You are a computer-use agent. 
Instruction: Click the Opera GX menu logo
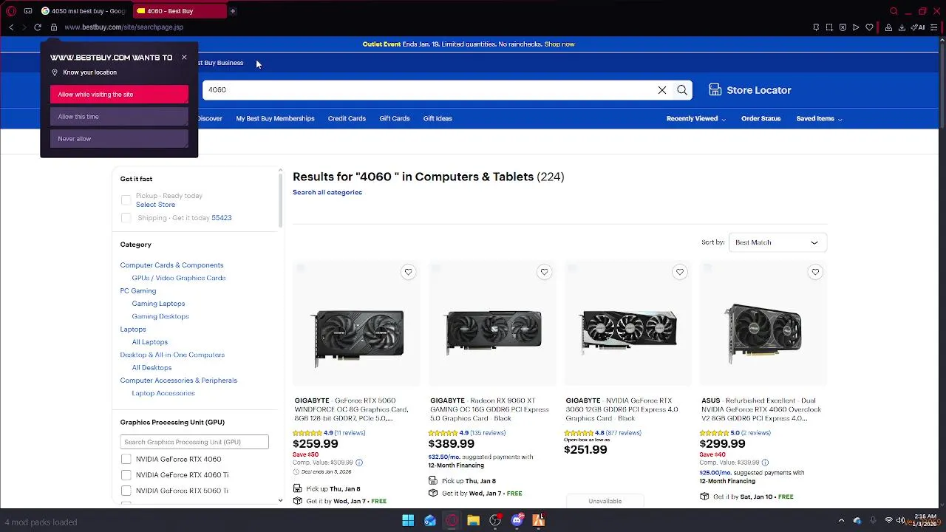(x=10, y=11)
